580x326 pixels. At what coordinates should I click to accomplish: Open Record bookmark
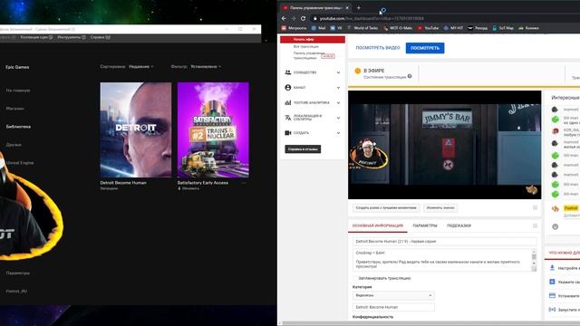point(478,28)
